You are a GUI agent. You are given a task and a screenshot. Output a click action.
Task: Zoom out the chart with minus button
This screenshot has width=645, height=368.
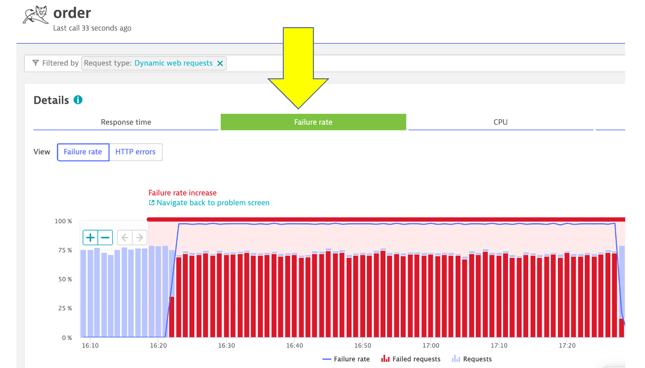pos(105,238)
